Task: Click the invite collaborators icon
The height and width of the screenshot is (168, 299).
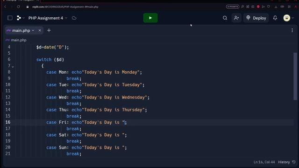Action: pos(236,18)
